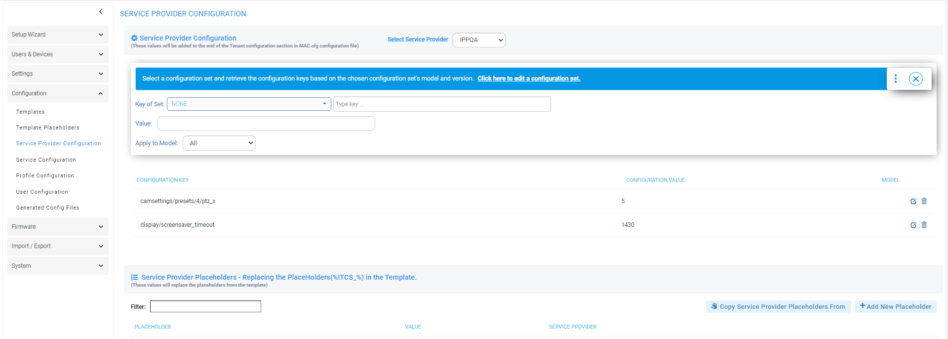Select the camsettings/presets/4/ptz_x key text
This screenshot has width=948, height=339.
[178, 201]
